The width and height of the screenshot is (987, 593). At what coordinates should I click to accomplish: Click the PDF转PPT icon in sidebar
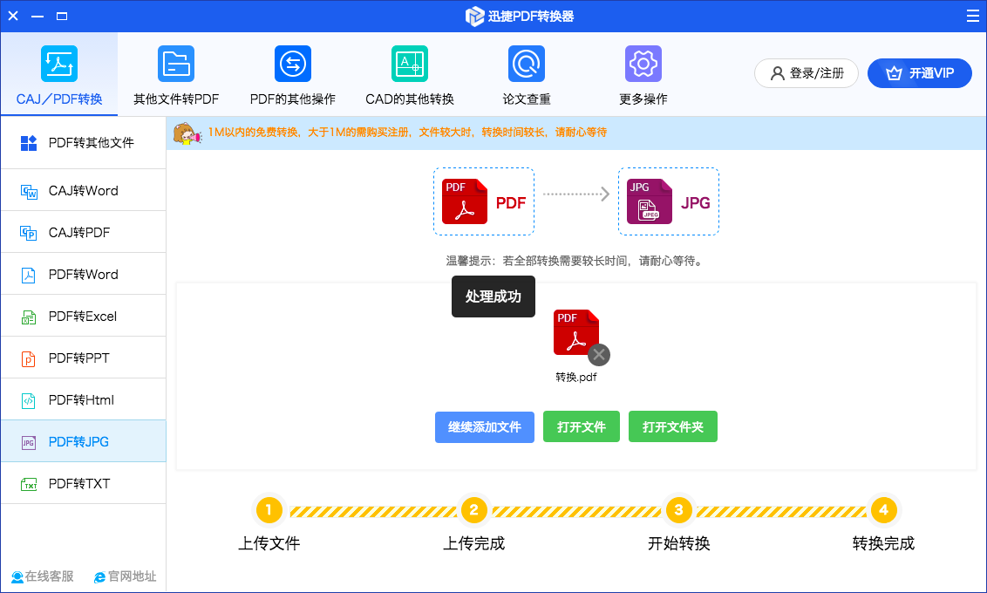(28, 358)
